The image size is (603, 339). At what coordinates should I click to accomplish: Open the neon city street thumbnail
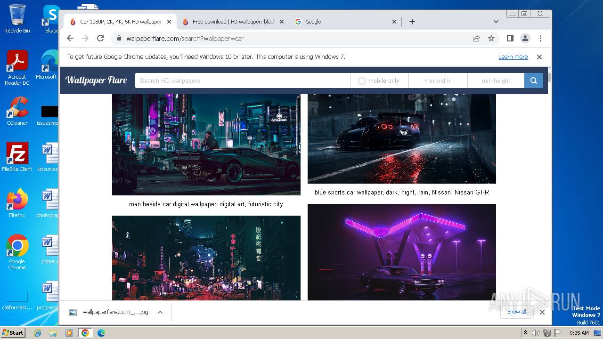pos(206,258)
